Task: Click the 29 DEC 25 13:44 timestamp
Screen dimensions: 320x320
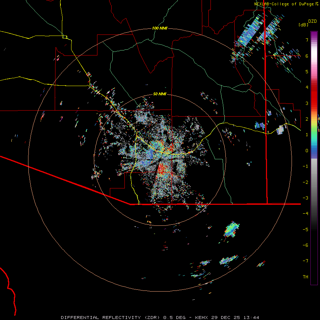Action: pyautogui.click(x=235, y=318)
